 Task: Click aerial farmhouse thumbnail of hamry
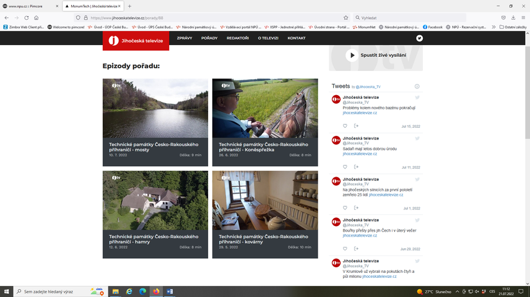(155, 200)
